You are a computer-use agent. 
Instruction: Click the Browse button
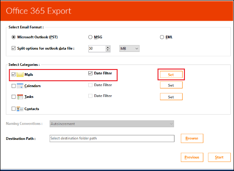192,139
